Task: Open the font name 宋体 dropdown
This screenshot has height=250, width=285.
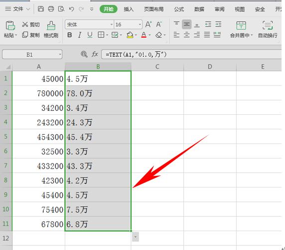Action: coord(112,24)
